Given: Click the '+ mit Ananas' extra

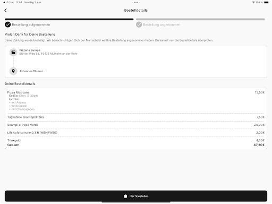Looking at the screenshot, I should pos(18,103).
